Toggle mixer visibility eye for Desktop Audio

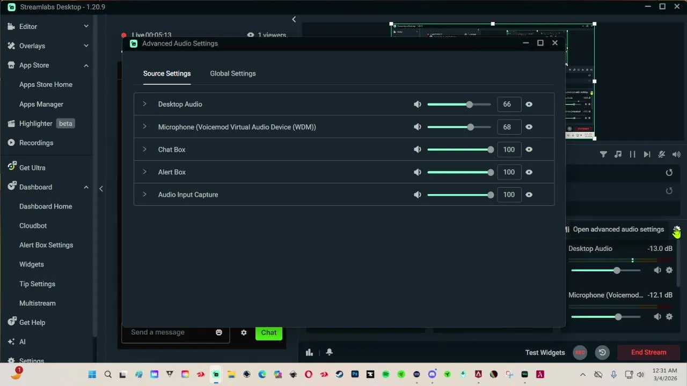pos(529,105)
